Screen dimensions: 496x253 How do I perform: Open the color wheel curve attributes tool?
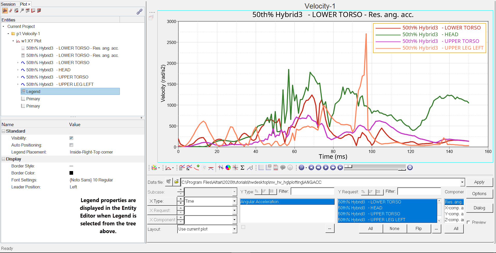(x=228, y=168)
